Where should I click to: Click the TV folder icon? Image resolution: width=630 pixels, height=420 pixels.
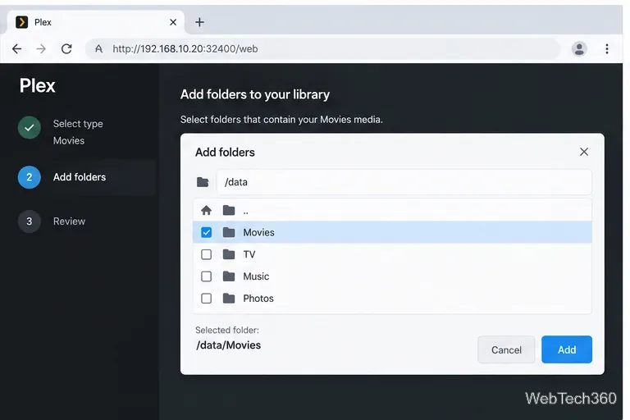pyautogui.click(x=229, y=254)
